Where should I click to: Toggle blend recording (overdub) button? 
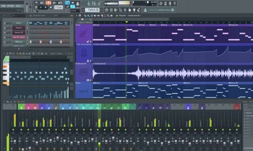click(54, 3)
